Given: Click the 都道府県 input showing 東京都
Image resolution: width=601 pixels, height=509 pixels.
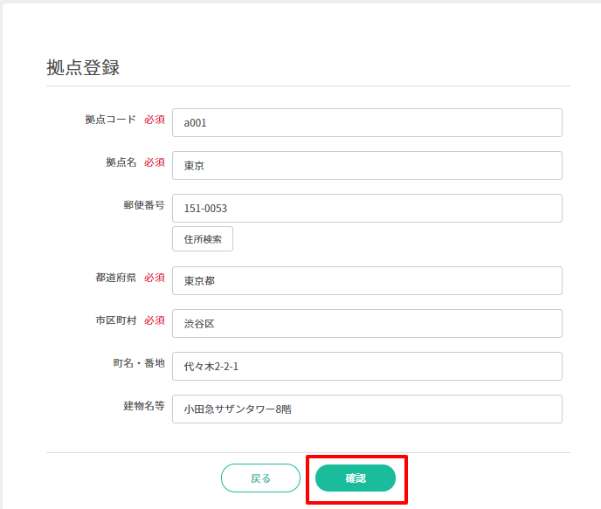Looking at the screenshot, I should 367,281.
